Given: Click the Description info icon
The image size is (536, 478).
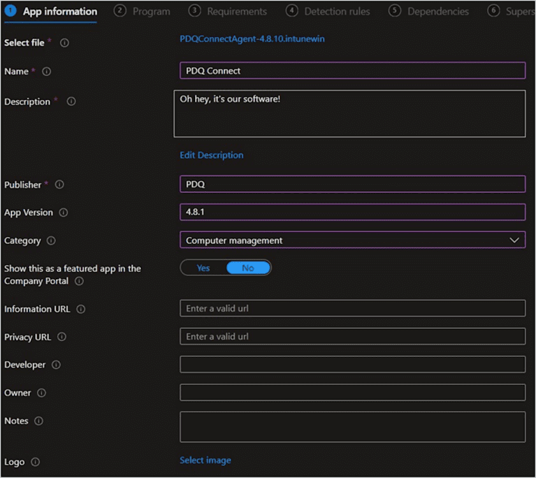Looking at the screenshot, I should click(x=71, y=101).
